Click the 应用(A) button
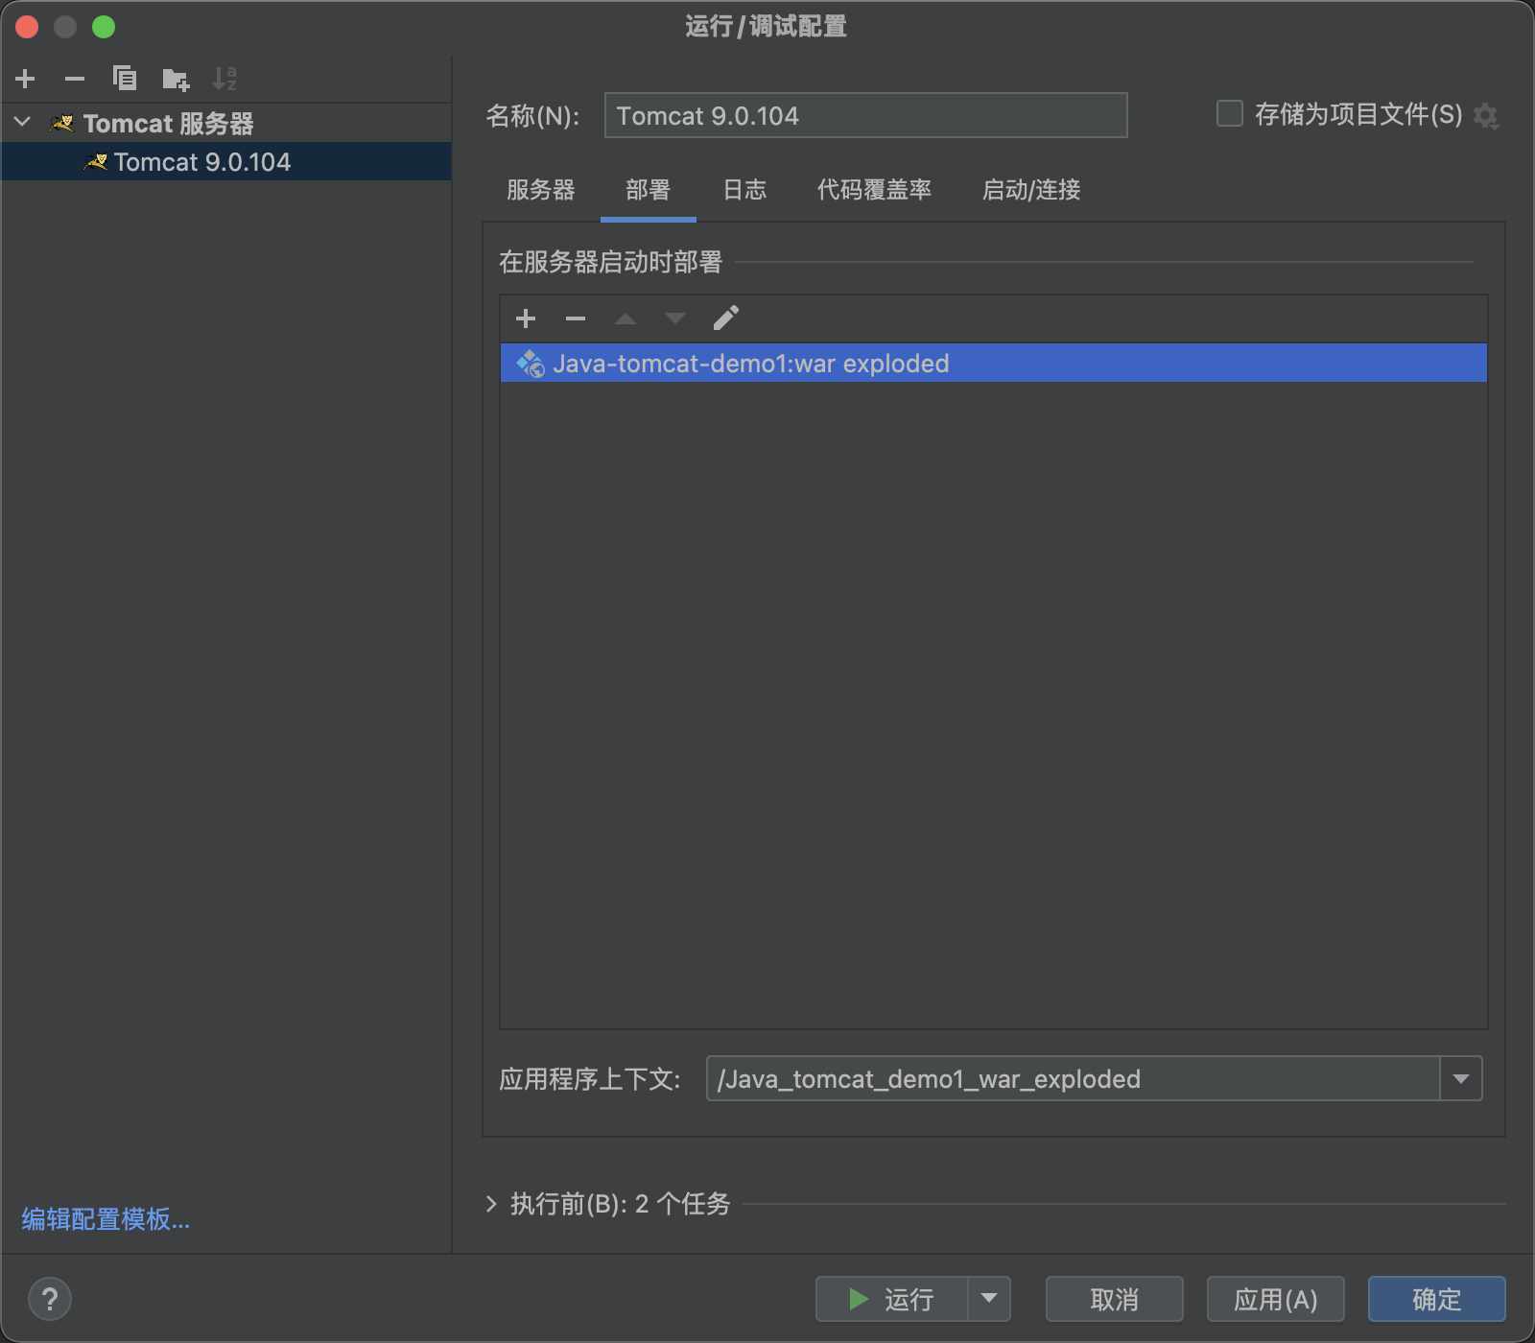The image size is (1535, 1343). pos(1275,1300)
